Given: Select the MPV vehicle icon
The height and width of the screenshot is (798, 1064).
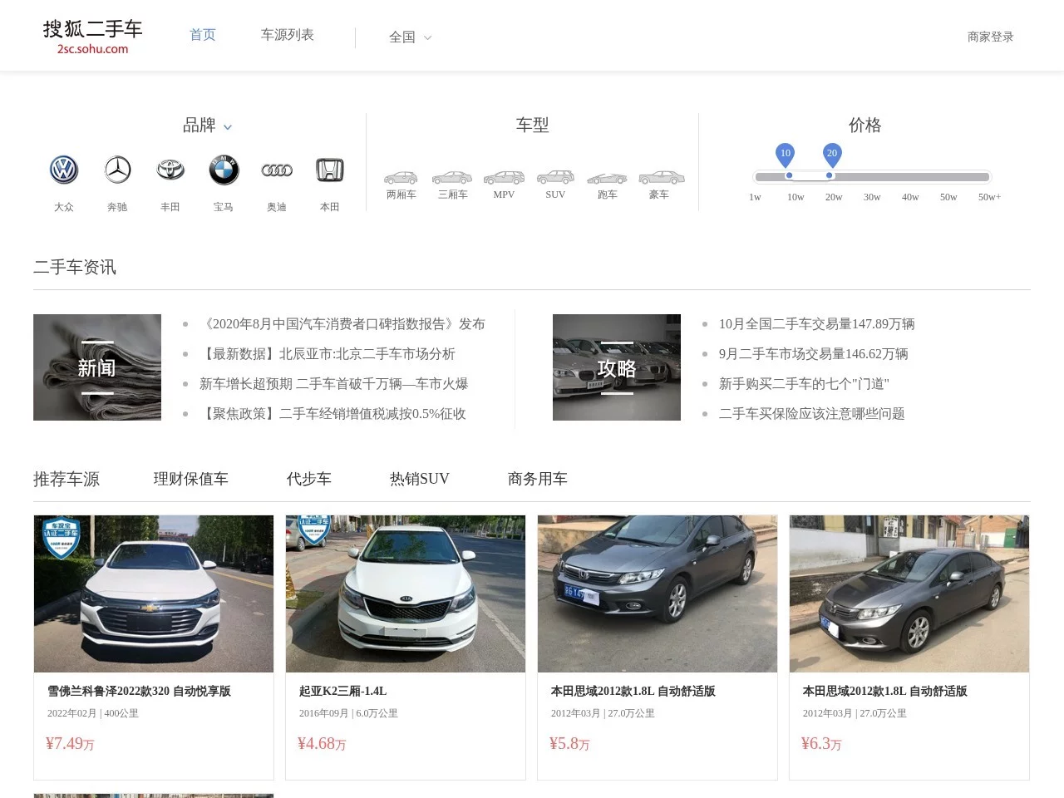Looking at the screenshot, I should coord(503,177).
